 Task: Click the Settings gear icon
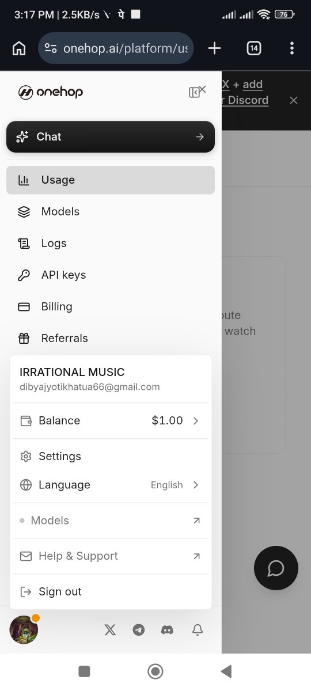pyautogui.click(x=25, y=456)
